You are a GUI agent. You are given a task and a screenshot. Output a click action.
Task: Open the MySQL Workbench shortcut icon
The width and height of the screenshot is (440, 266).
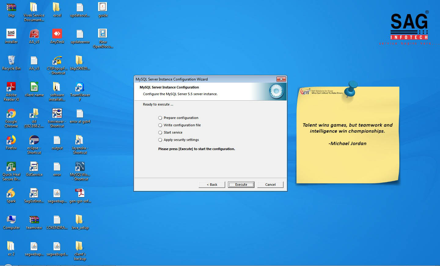(80, 167)
